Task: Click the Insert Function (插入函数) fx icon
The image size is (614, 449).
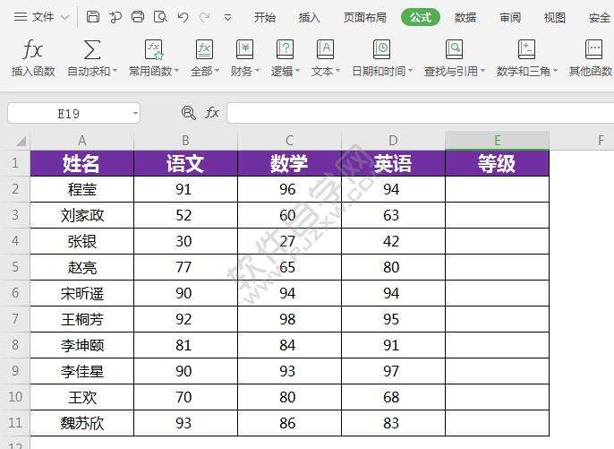Action: click(x=33, y=50)
